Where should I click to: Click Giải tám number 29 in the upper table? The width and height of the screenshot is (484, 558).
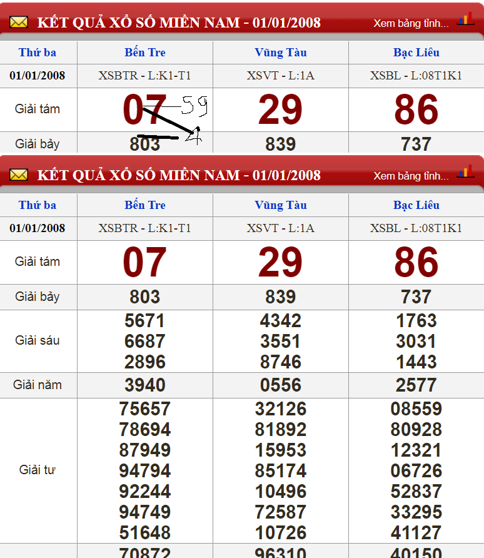pos(281,109)
